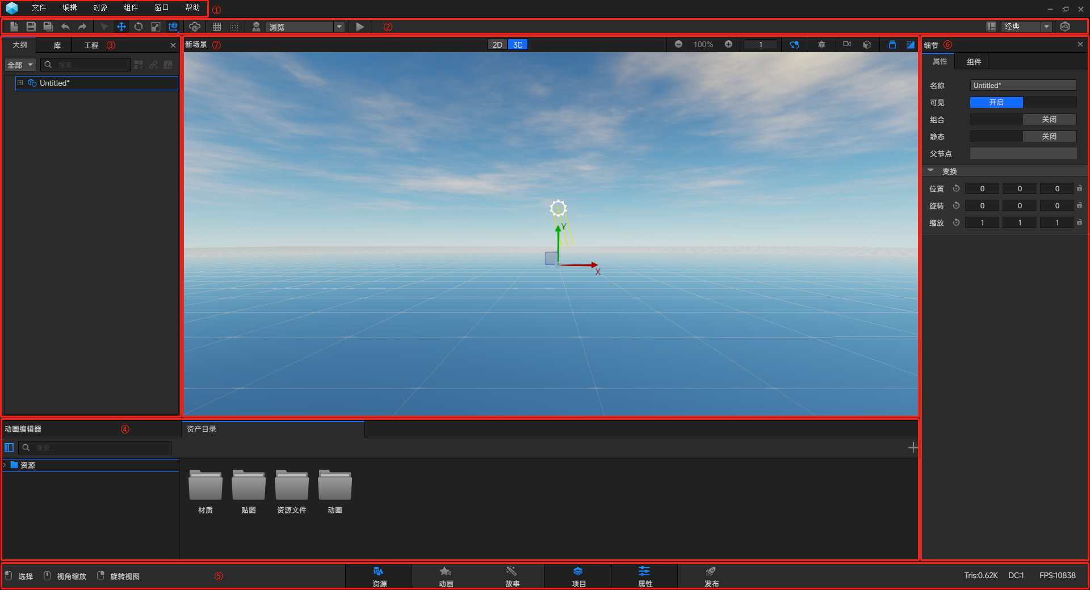This screenshot has height=590, width=1090.
Task: Expand the 资源 folder tree
Action: 5,465
